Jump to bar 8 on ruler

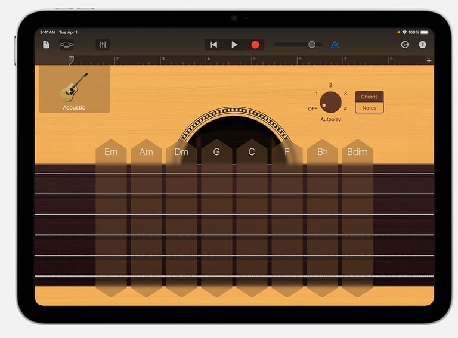[391, 58]
